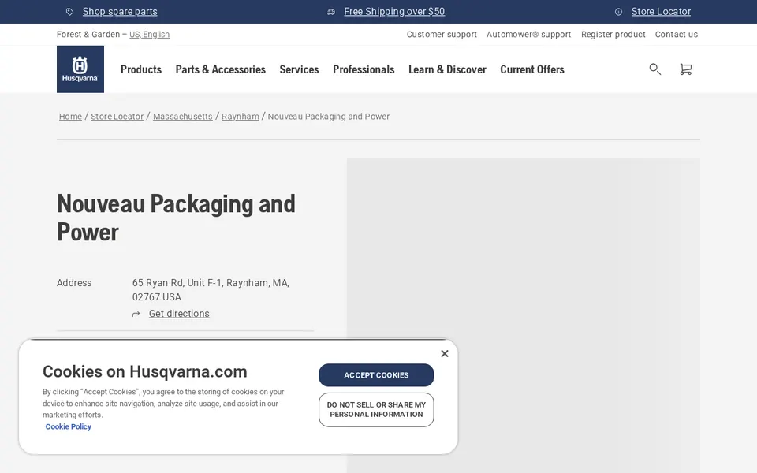Open the Learn & Discover menu
The width and height of the screenshot is (757, 473).
pos(447,69)
